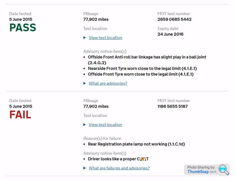Select MOT test number 2659 0685 5442

(x=174, y=19)
